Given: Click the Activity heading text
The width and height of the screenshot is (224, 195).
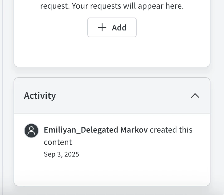Looking at the screenshot, I should pyautogui.click(x=40, y=95).
